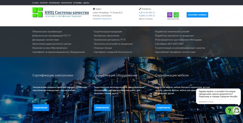This screenshot has height=123, width=243.
Task: Open Декларация соответствия link
Action: tap(45, 40)
